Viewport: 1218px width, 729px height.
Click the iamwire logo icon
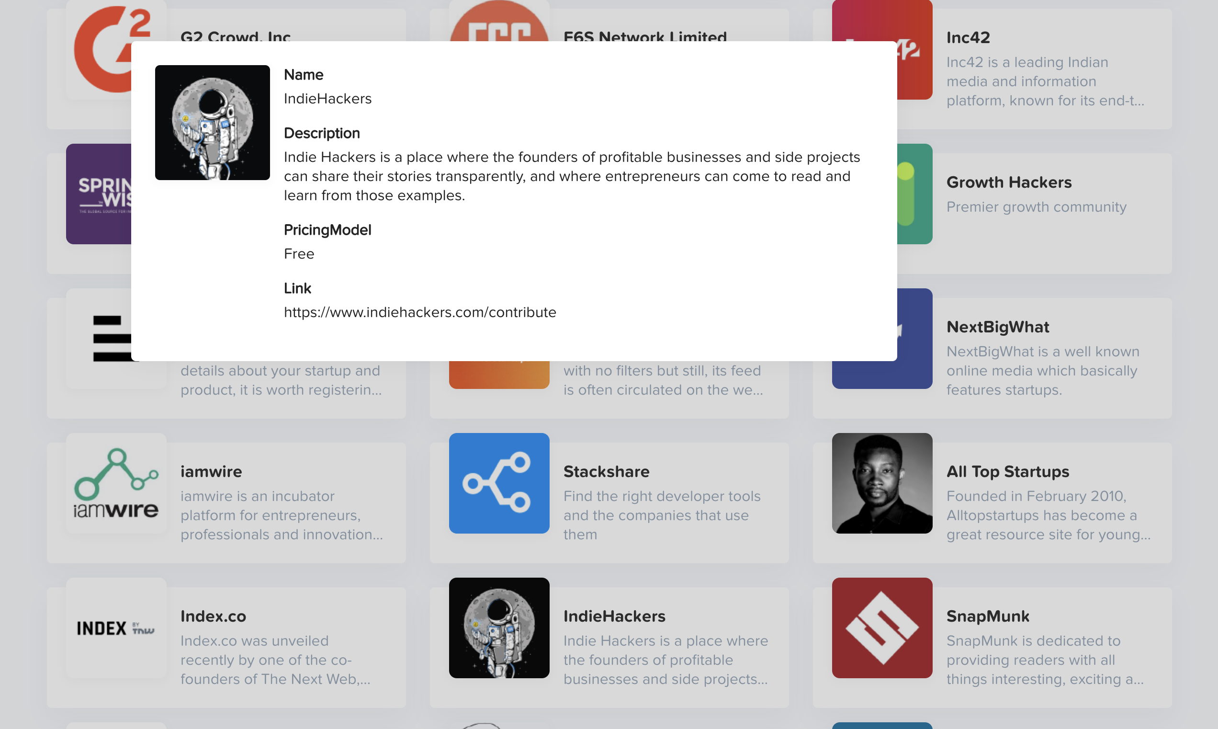pos(116,483)
